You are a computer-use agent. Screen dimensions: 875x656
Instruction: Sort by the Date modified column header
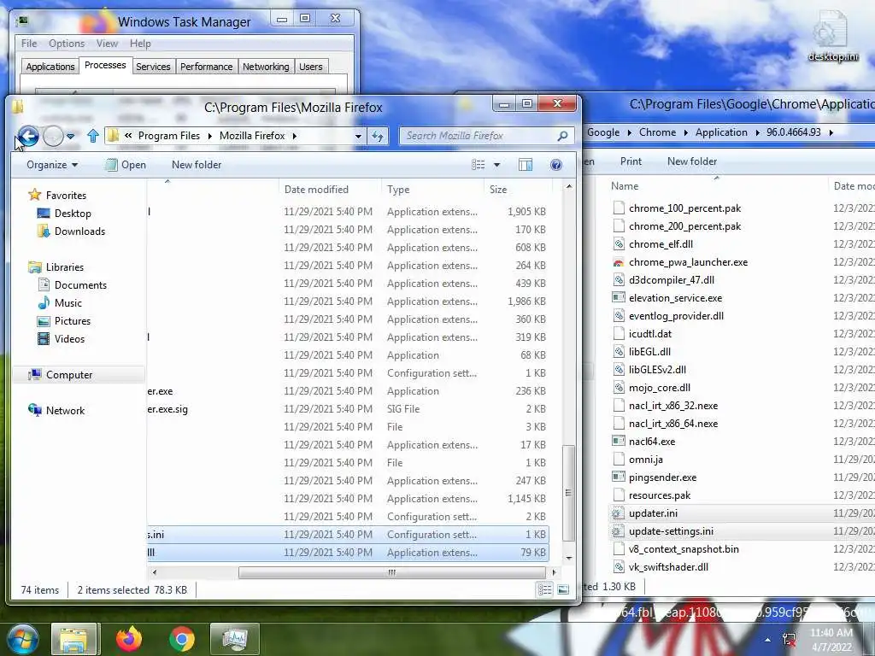click(x=330, y=189)
